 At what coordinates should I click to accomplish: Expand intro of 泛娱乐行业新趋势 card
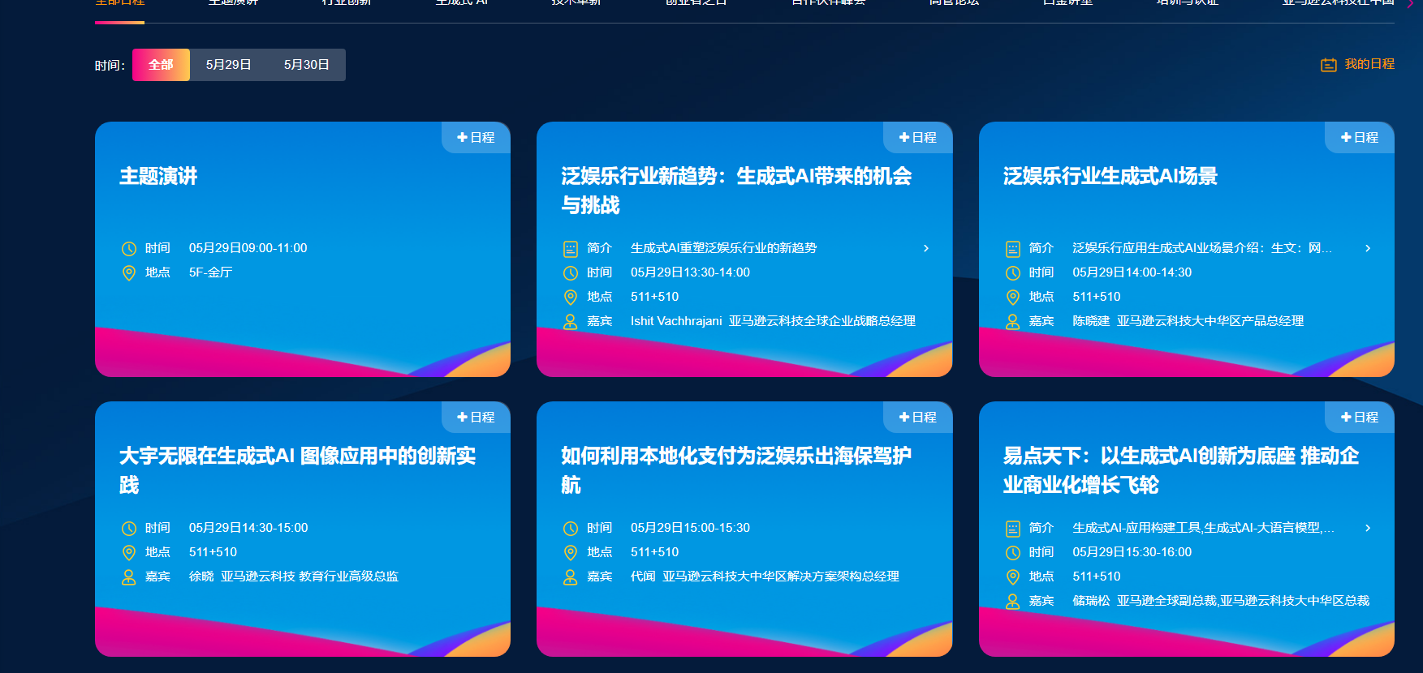coord(926,248)
